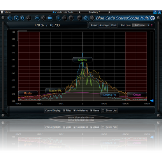Click the three-dots ball icon
Image resolution: width=162 pixels, height=162 pixels.
[x=29, y=18]
